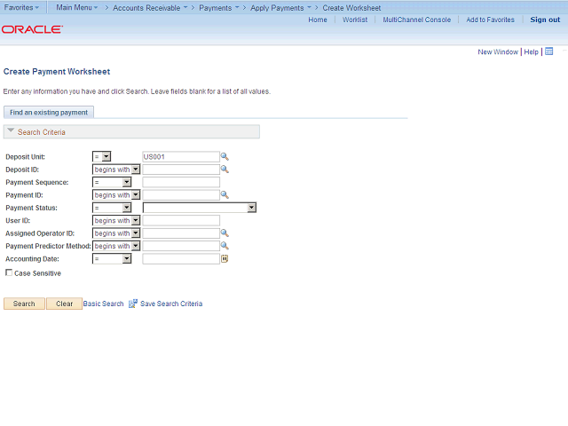This screenshot has height=426, width=568.
Task: Click the Clear button
Action: click(x=64, y=304)
